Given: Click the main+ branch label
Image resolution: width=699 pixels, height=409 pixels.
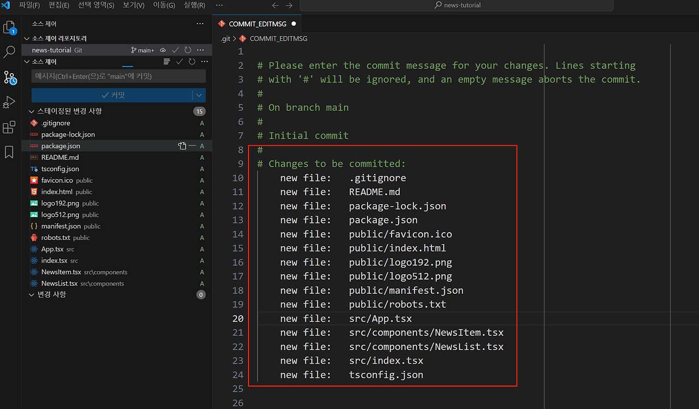Looking at the screenshot, I should click(142, 50).
